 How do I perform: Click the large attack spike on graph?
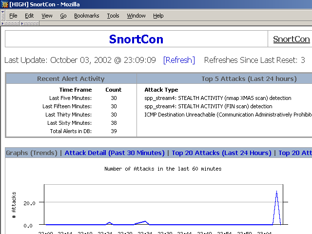(x=276, y=208)
